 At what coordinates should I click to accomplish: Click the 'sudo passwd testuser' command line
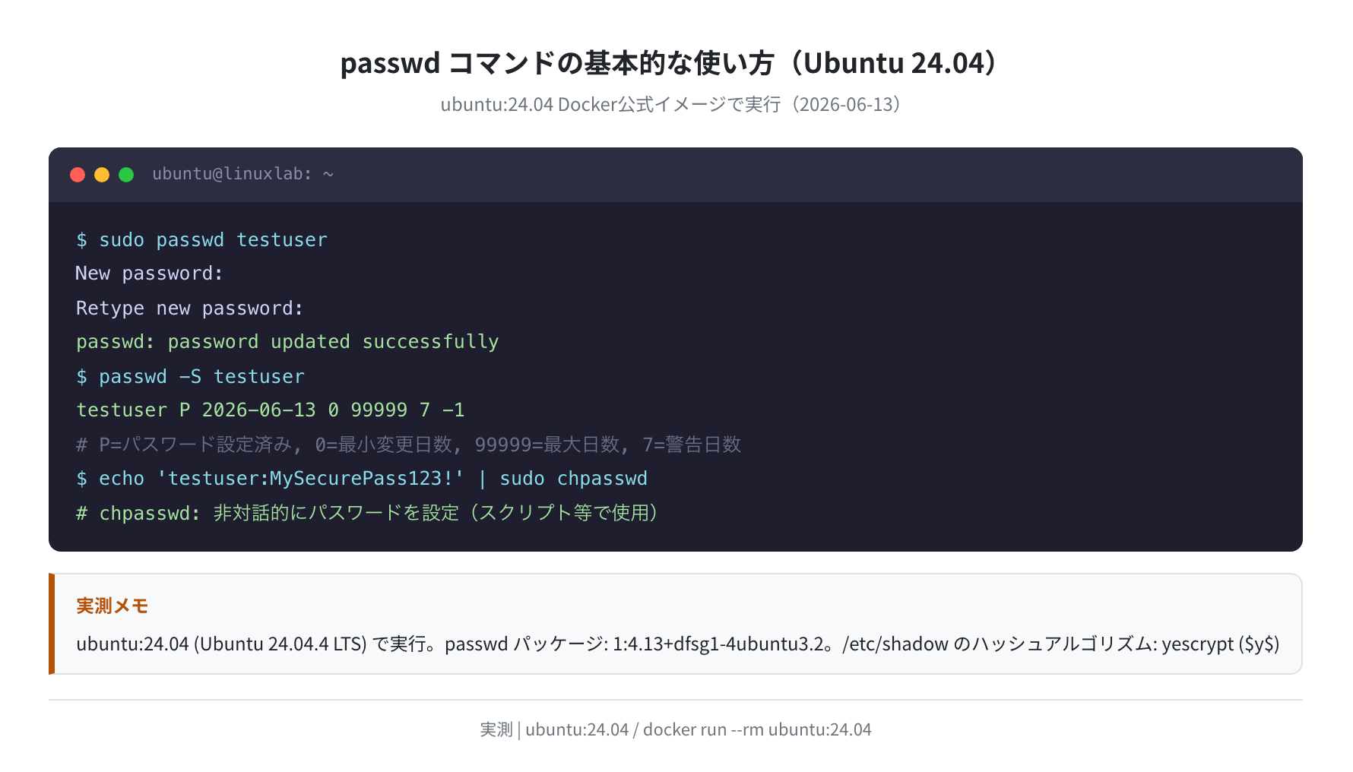(x=202, y=240)
